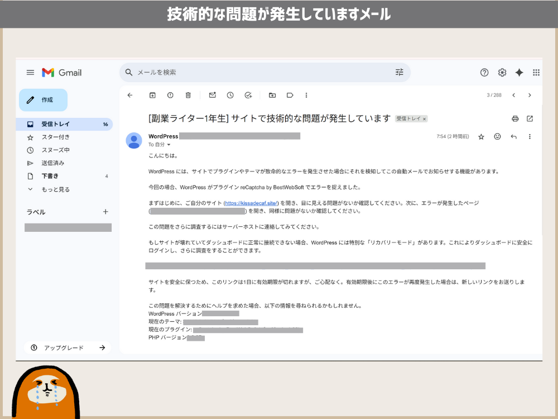Image resolution: width=558 pixels, height=419 pixels.
Task: Open the Gmail main menu hamburger icon
Action: pos(30,72)
